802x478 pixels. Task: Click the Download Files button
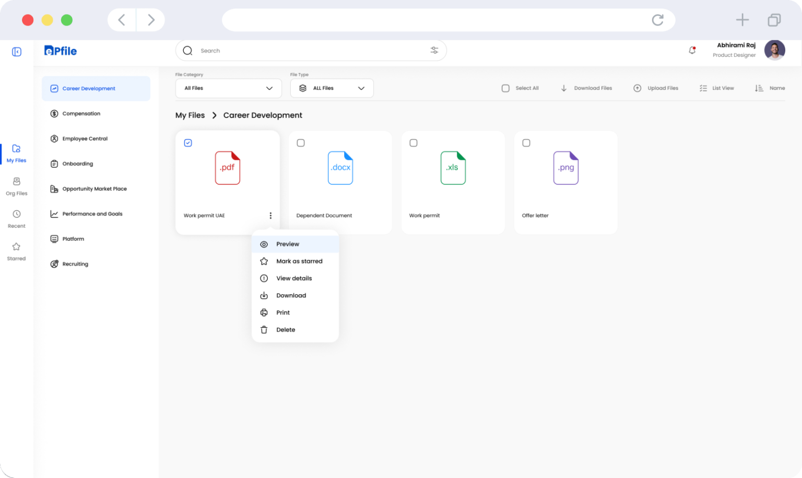point(586,88)
